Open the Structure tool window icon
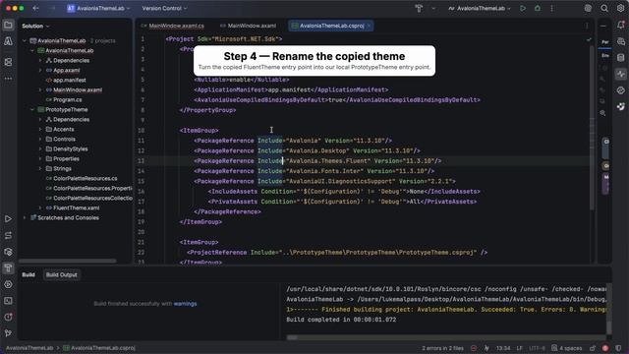This screenshot has height=354, width=629. [8, 62]
